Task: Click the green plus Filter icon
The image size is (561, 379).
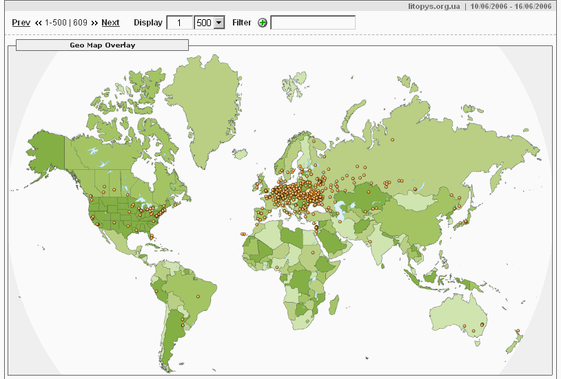Action: coord(263,23)
